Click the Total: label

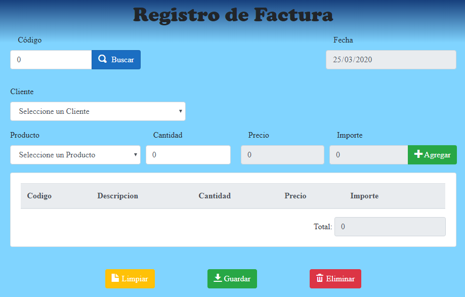323,227
